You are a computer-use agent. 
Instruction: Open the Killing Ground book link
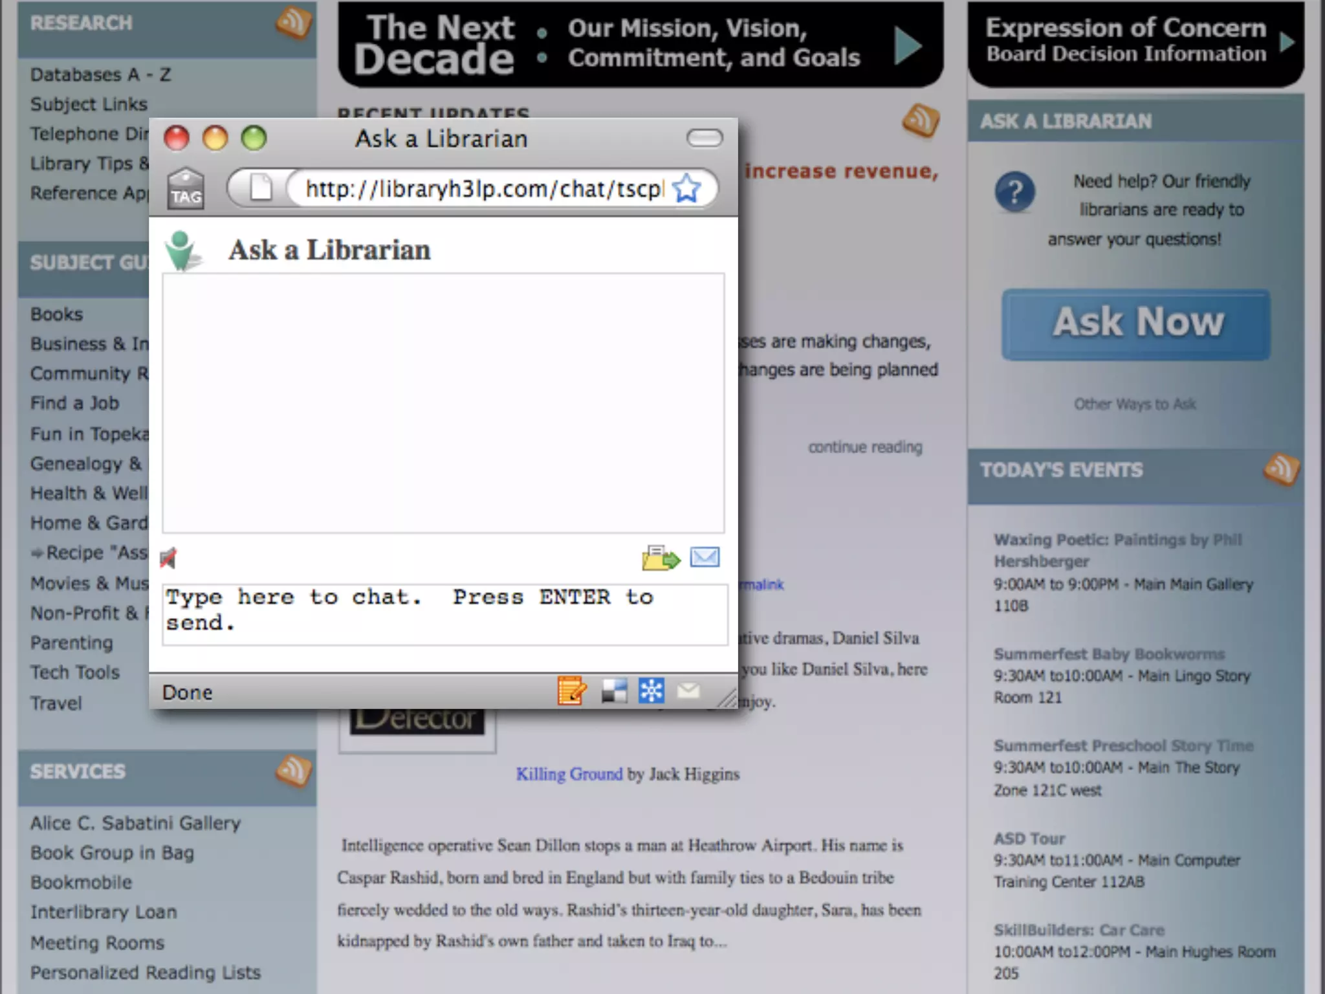click(x=569, y=774)
